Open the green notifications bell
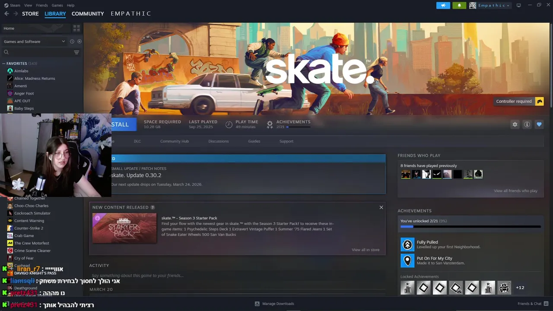This screenshot has height=311, width=553. (459, 5)
